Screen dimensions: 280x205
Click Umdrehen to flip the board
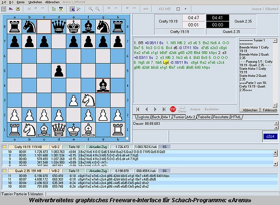35,2
